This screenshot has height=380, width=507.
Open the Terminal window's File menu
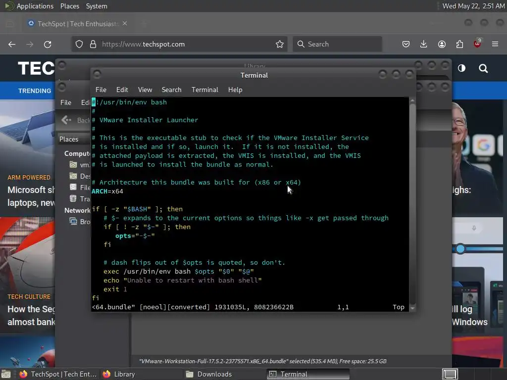101,90
